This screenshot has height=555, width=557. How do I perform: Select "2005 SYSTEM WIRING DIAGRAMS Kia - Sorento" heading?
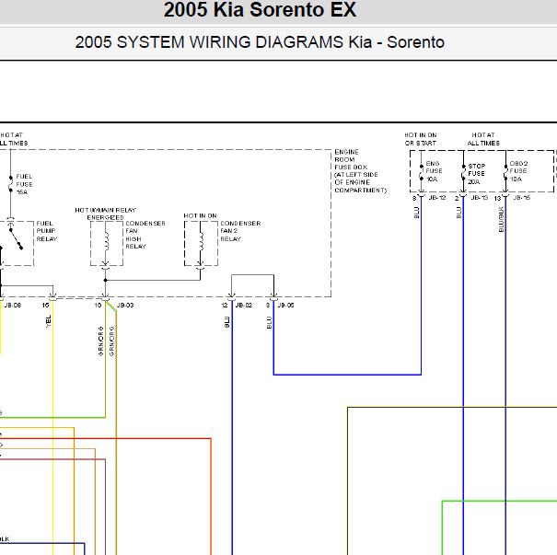(x=260, y=42)
